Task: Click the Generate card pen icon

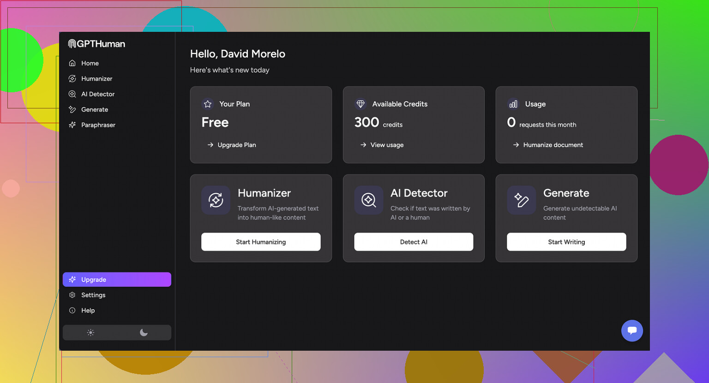Action: pyautogui.click(x=521, y=200)
